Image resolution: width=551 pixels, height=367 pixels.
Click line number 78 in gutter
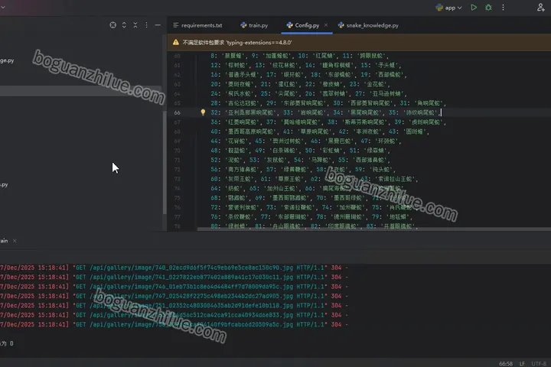click(x=177, y=226)
